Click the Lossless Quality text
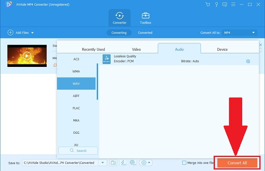265x171 pixels. pos(125,56)
